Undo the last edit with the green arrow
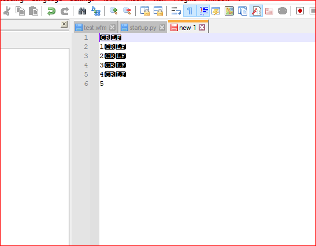316x246 pixels. 51,11
